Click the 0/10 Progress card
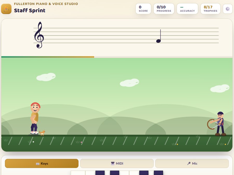The height and width of the screenshot is (175, 234). click(164, 9)
